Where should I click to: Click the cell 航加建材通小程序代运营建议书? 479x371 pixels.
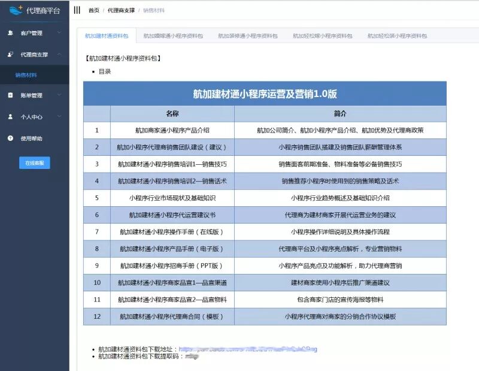(172, 215)
